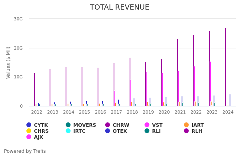This screenshot has height=160, width=240.
Task: Open the Powered by Trefis link
Action: coord(25,151)
